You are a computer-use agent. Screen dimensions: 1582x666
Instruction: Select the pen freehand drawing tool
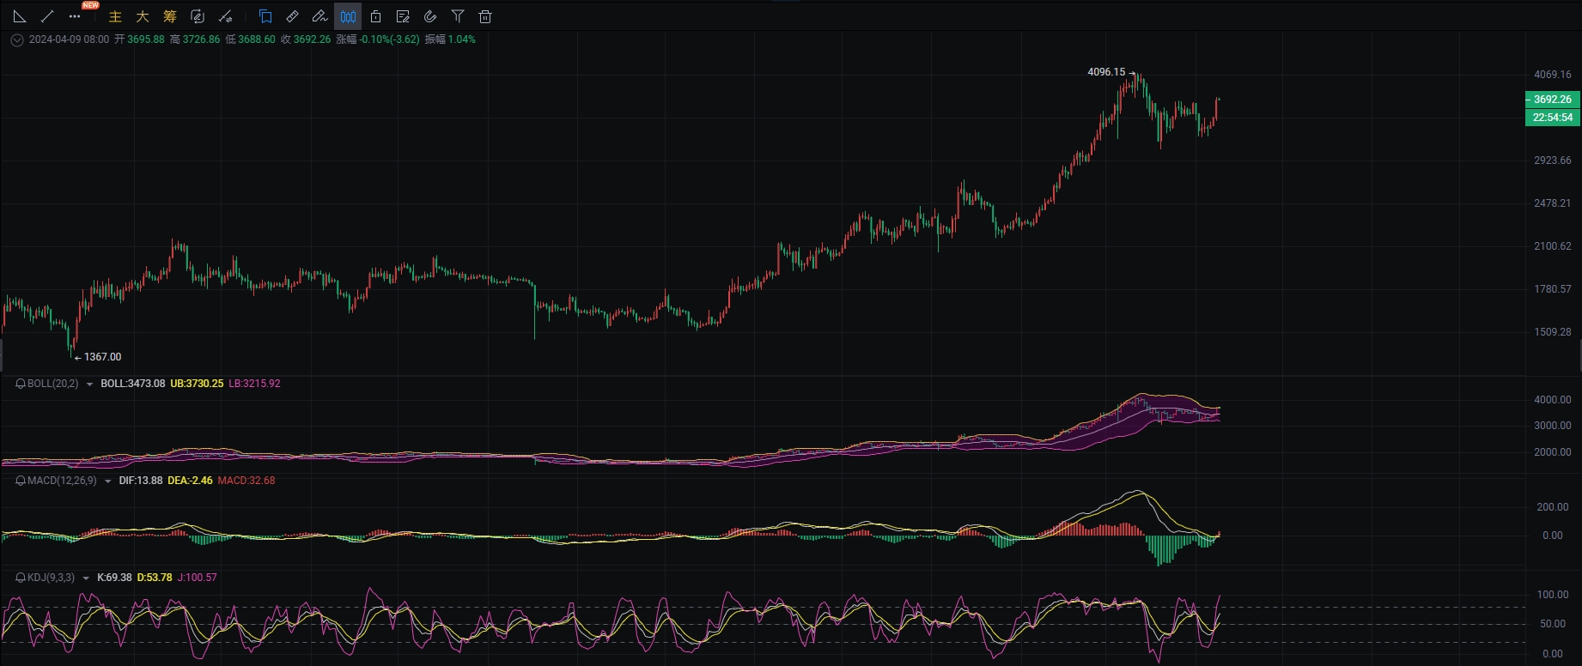pos(319,16)
